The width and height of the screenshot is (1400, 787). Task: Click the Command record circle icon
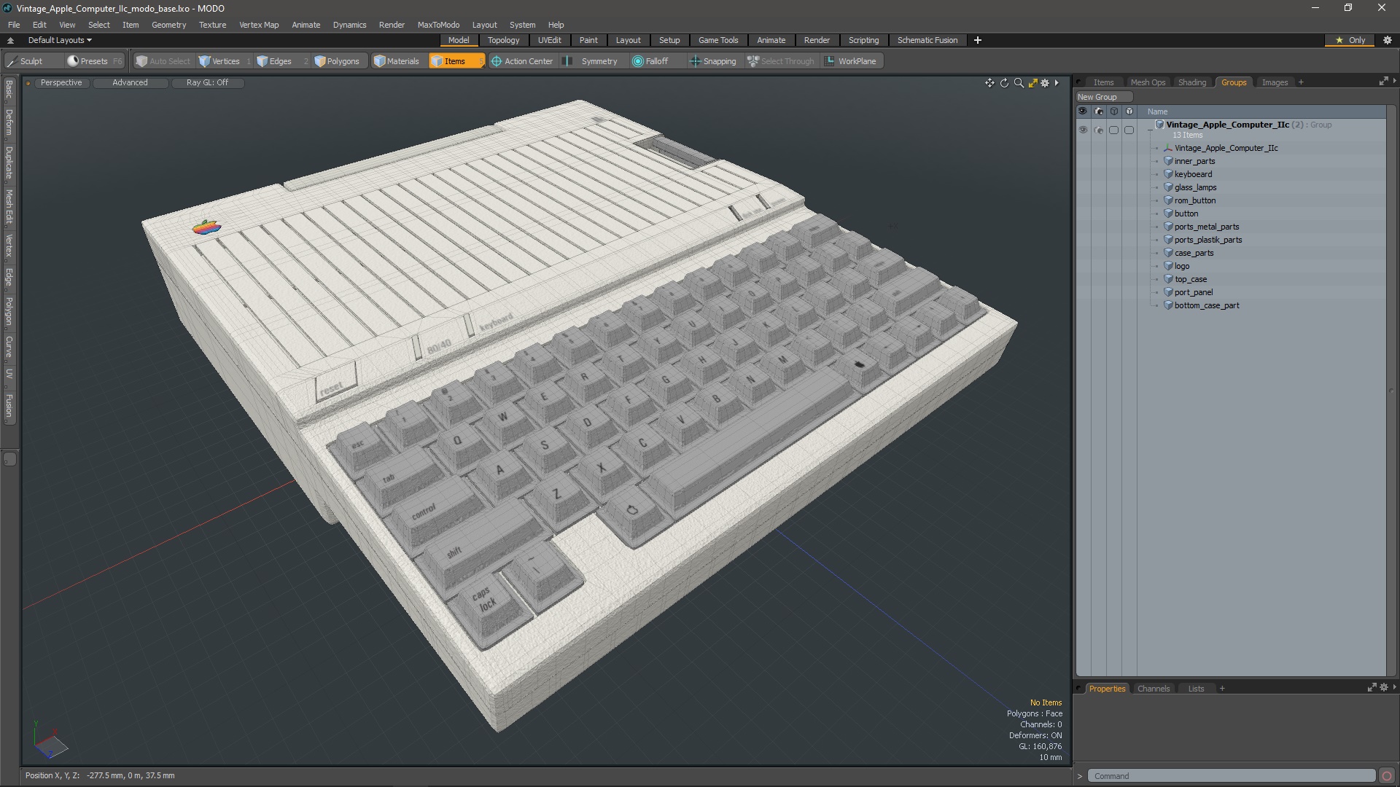[x=1387, y=776]
